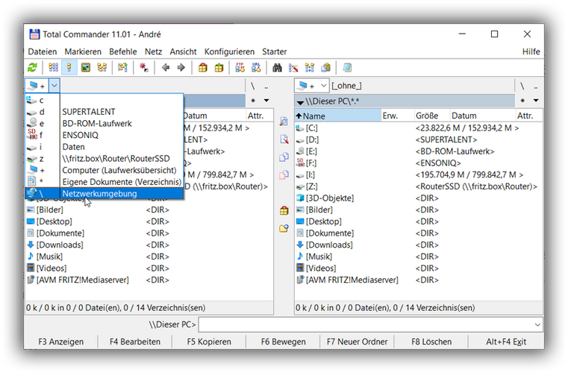The height and width of the screenshot is (373, 568).
Task: Select drive d SUPERTALENT in dropdown list
Action: point(104,112)
